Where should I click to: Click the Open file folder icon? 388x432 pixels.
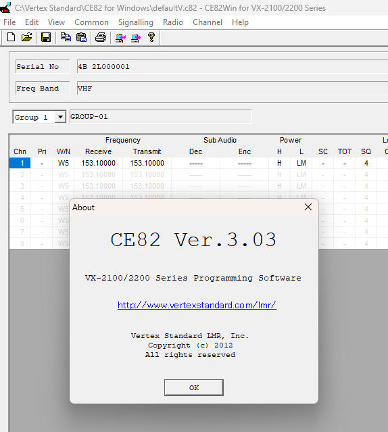(x=27, y=37)
